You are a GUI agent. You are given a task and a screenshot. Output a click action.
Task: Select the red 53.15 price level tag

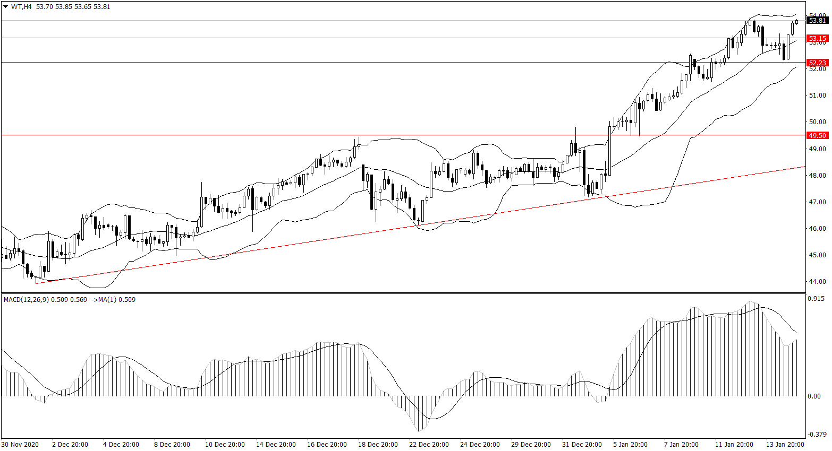pyautogui.click(x=817, y=38)
